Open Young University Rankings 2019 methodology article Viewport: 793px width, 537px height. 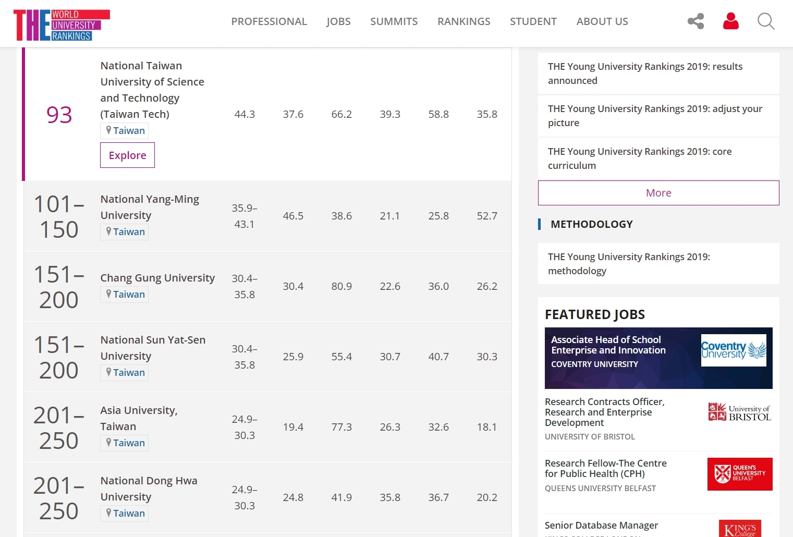coord(628,264)
